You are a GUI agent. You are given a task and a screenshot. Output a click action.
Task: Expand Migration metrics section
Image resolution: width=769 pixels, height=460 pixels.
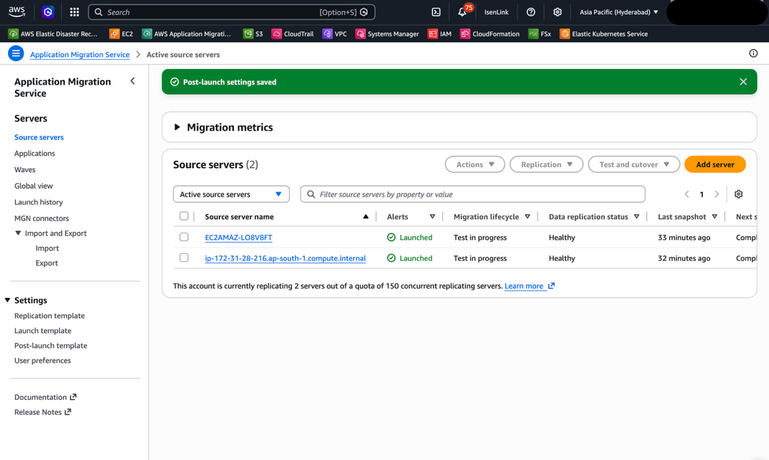pos(177,127)
